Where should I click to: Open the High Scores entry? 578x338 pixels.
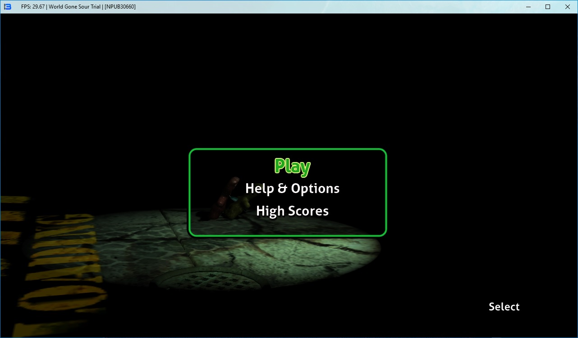[x=292, y=211]
